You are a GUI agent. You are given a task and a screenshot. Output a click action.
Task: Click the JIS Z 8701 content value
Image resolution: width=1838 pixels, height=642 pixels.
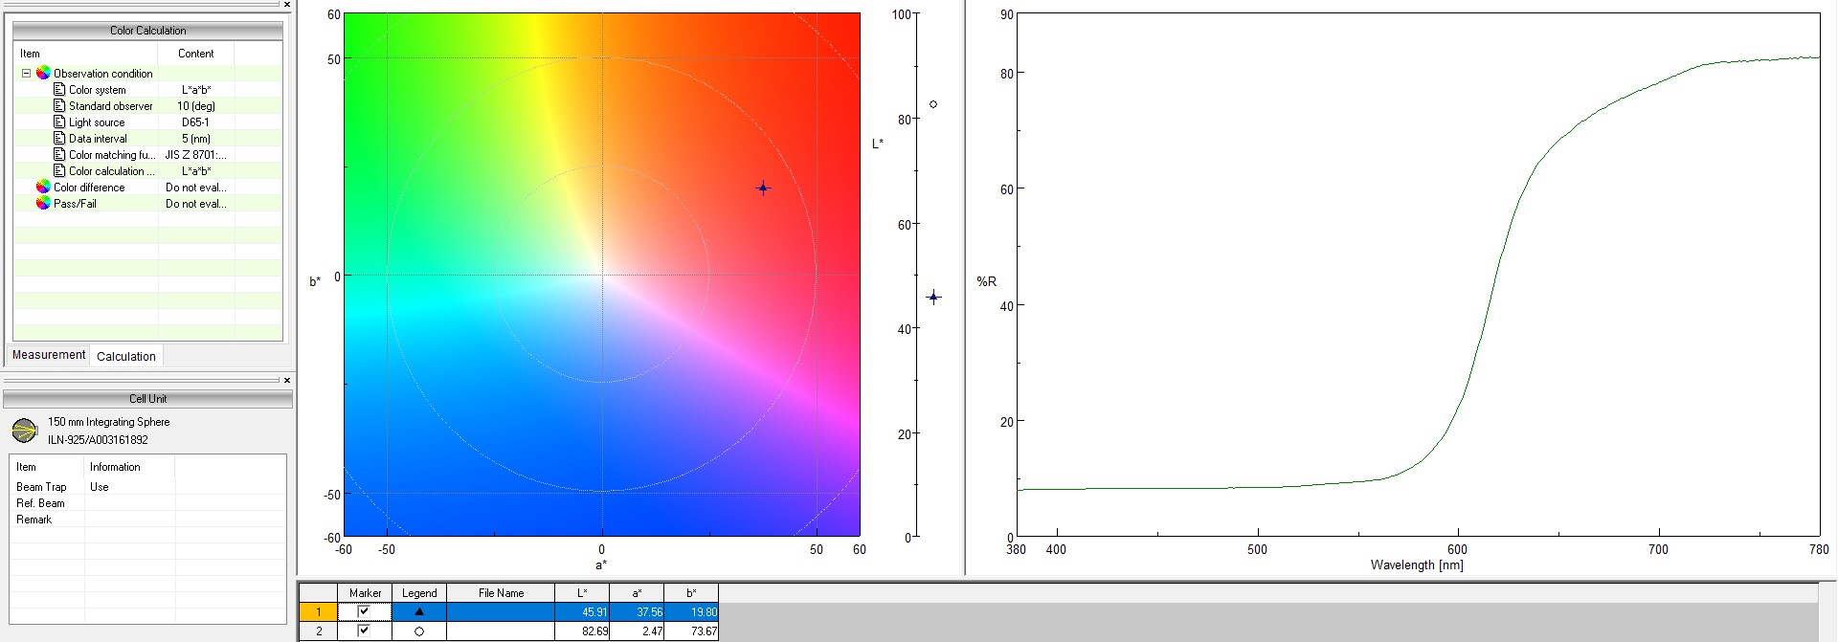pyautogui.click(x=195, y=154)
